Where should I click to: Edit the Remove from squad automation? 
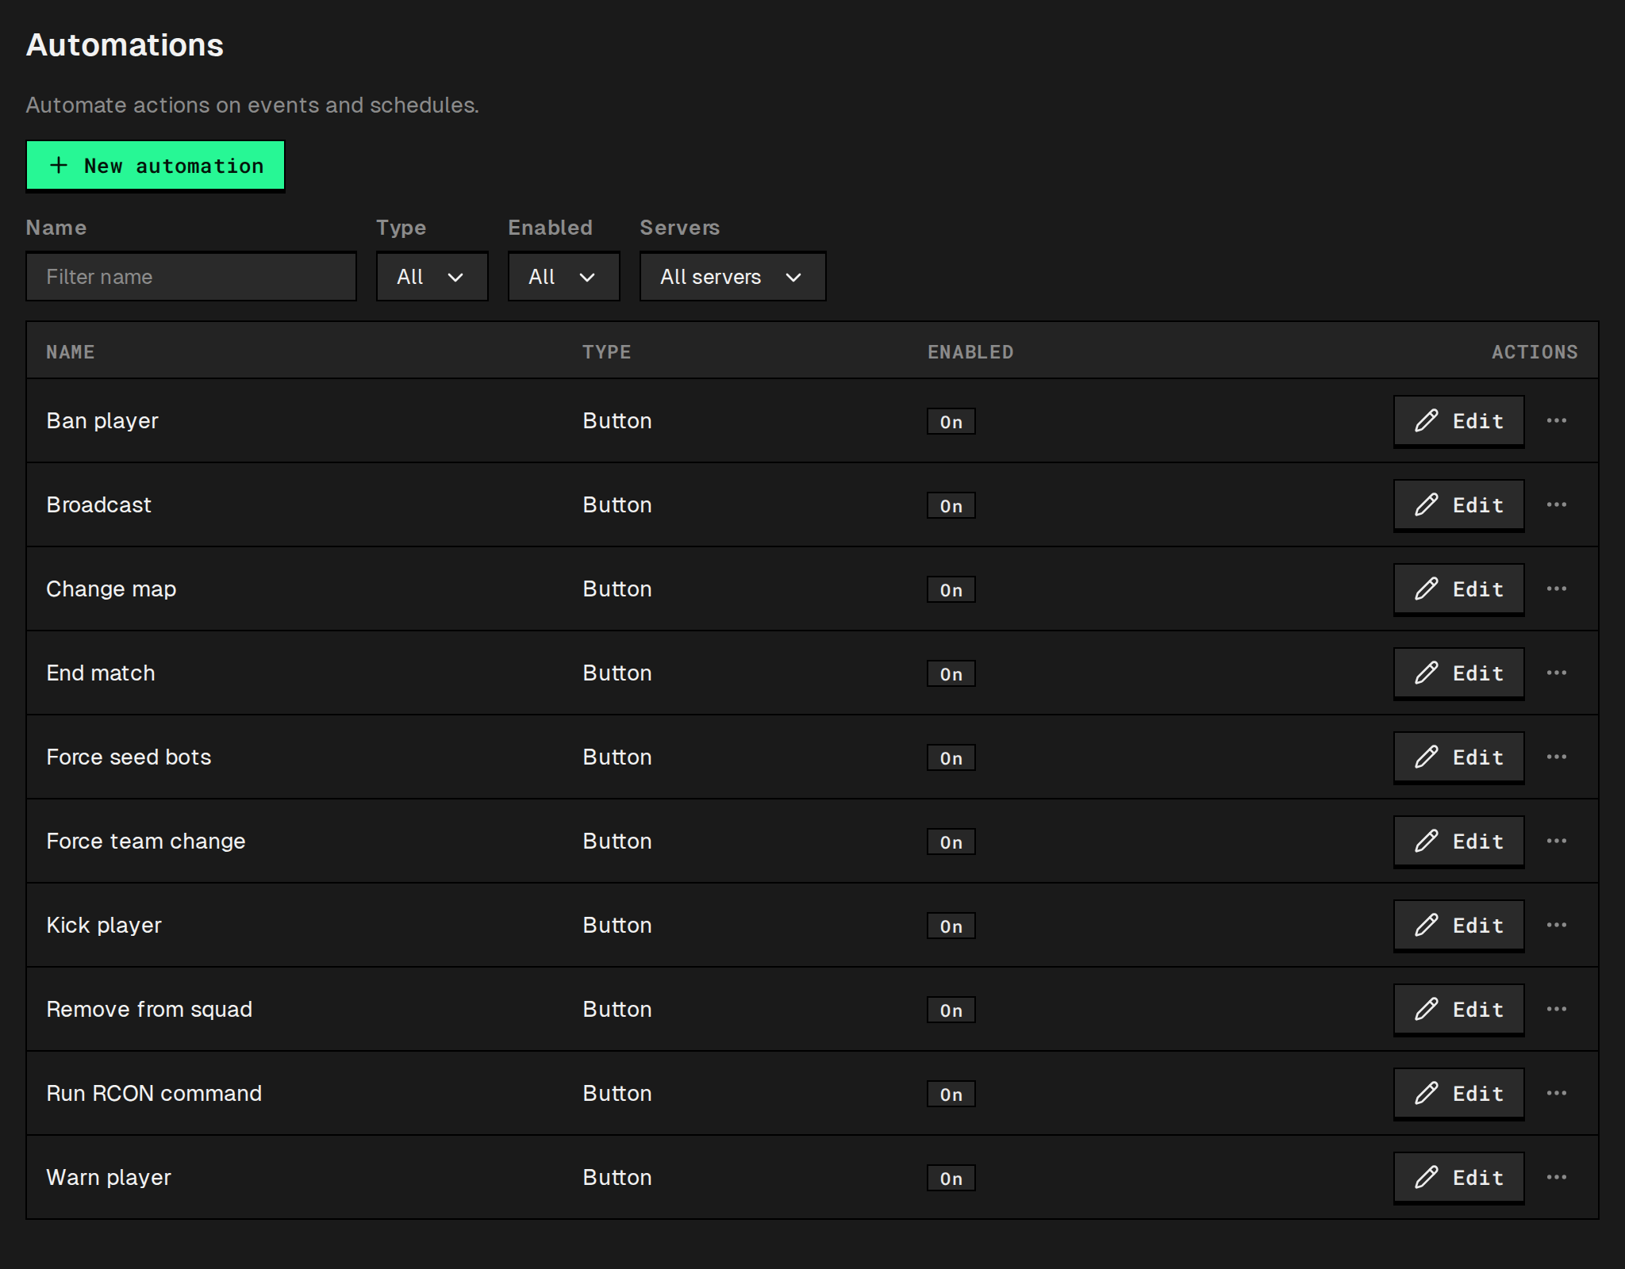[1458, 1010]
